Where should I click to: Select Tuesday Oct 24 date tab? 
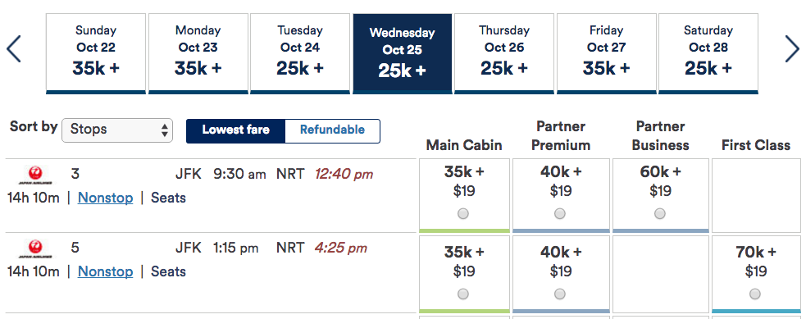(299, 53)
